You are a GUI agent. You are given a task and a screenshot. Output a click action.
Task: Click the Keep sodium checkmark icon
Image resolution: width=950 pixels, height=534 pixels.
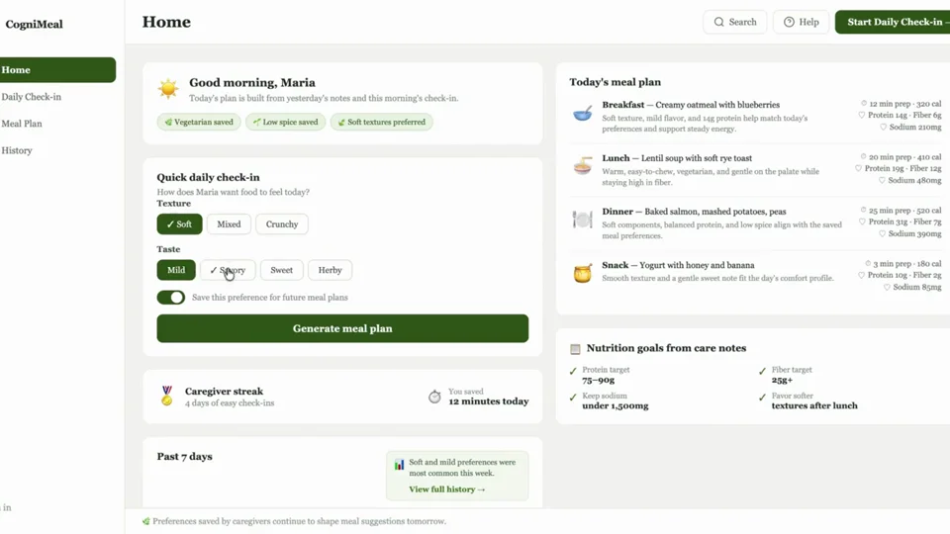click(x=573, y=398)
